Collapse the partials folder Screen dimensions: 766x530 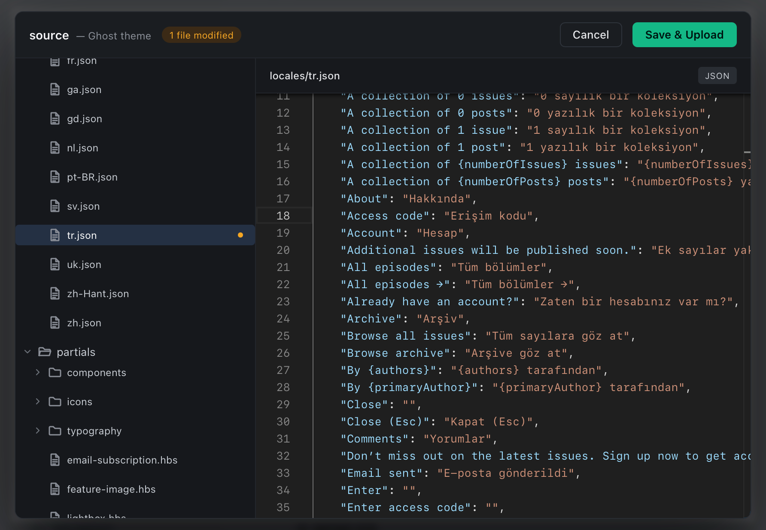28,352
